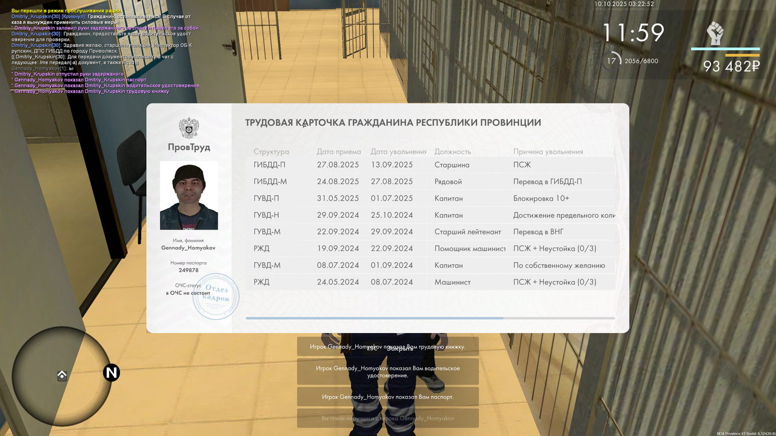Image resolution: width=776 pixels, height=436 pixels.
Task: Click the Дата приема column header
Action: [x=338, y=151]
